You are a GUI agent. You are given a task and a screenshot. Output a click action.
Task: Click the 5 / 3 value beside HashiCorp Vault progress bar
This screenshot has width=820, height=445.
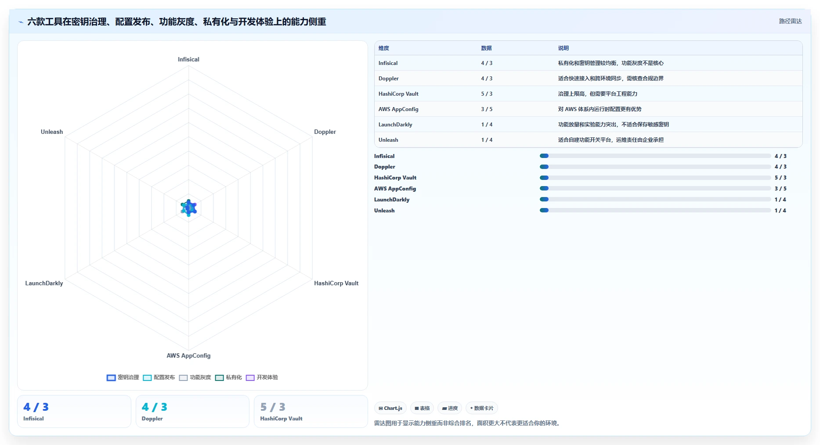[780, 178]
